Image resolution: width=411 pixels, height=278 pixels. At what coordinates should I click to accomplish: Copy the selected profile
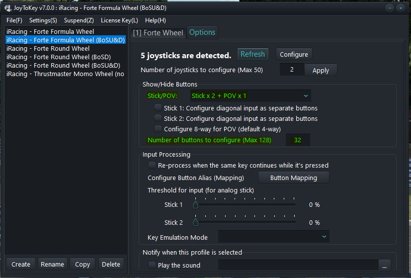point(82,265)
